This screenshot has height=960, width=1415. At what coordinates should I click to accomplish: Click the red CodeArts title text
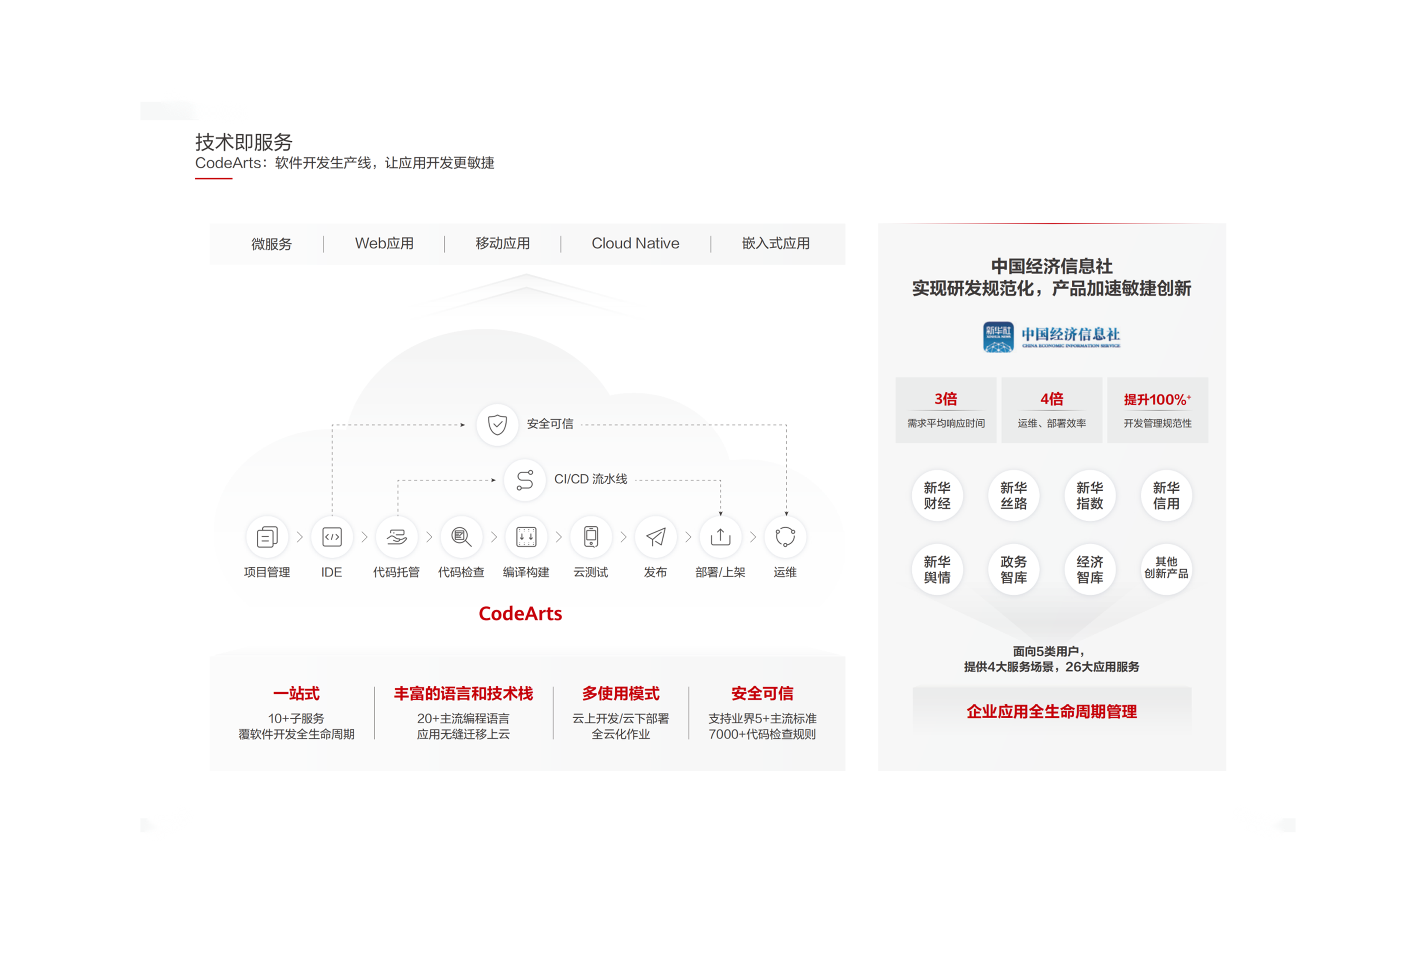point(520,613)
